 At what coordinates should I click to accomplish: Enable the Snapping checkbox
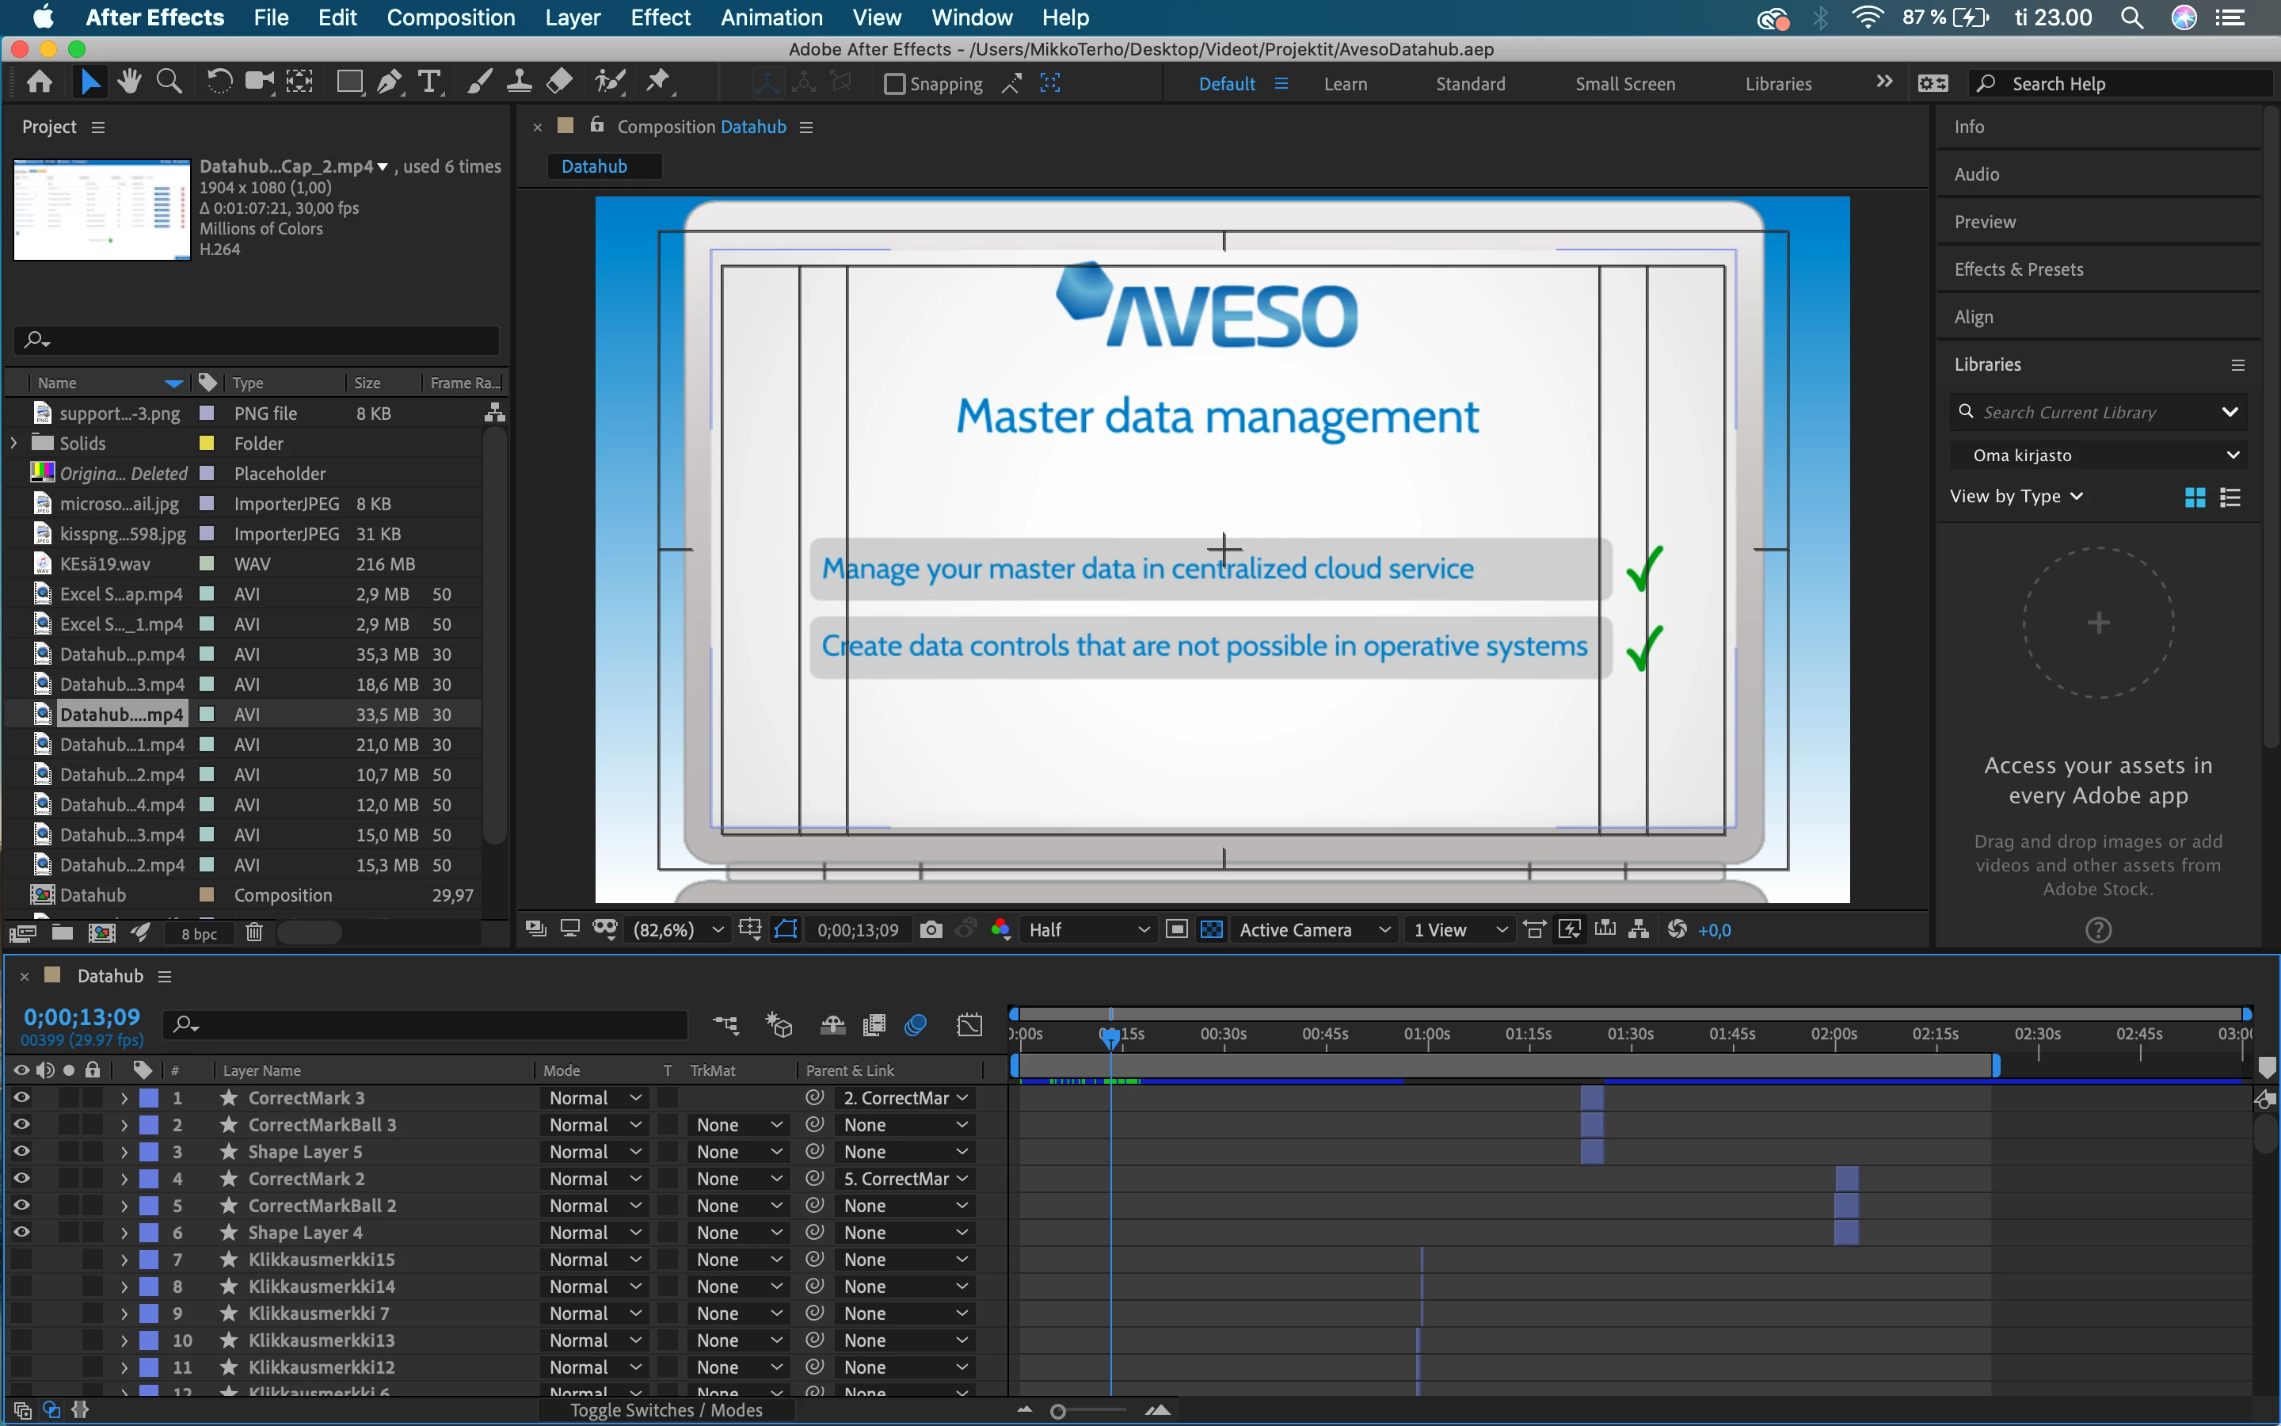pyautogui.click(x=894, y=84)
